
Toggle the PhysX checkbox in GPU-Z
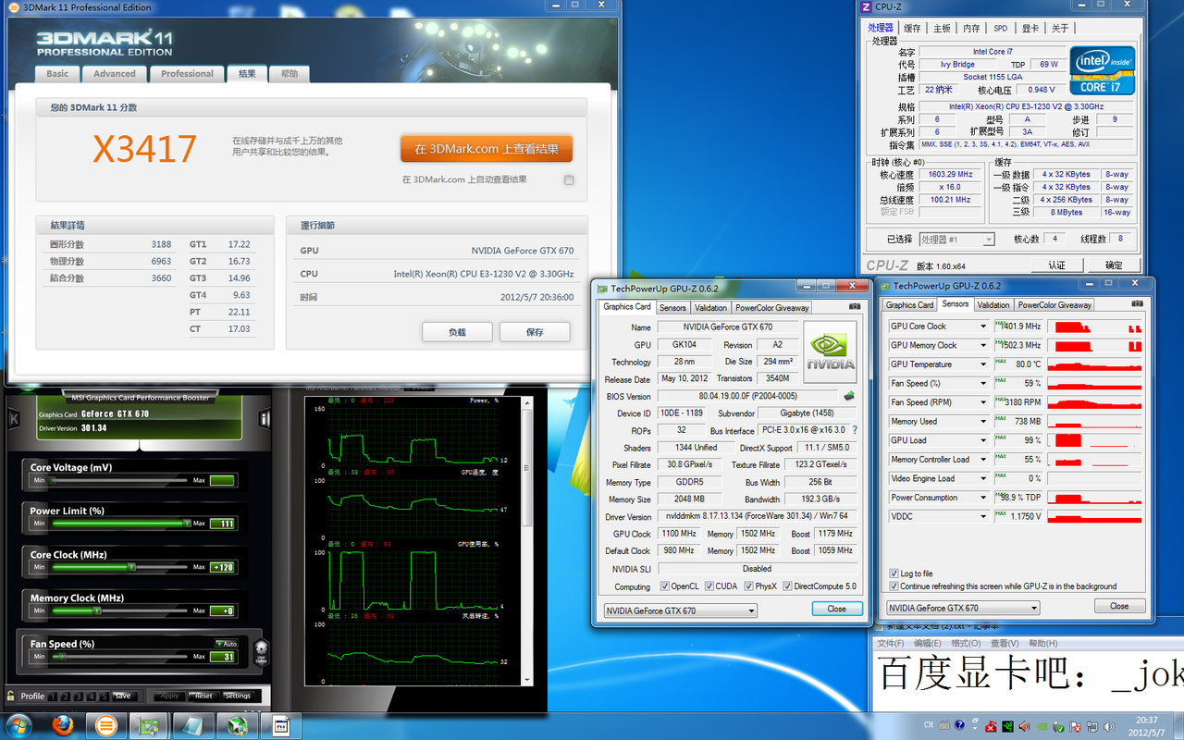tap(747, 586)
